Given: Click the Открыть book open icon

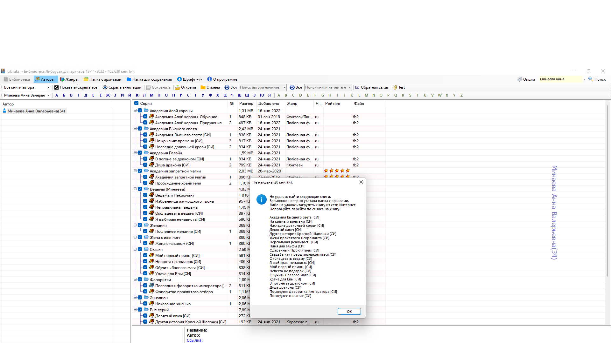Looking at the screenshot, I should [178, 87].
